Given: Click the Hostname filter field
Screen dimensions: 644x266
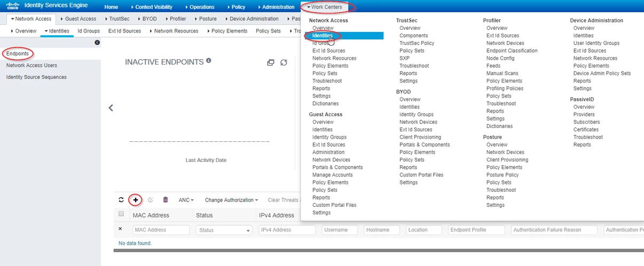Looking at the screenshot, I should click(x=382, y=230).
